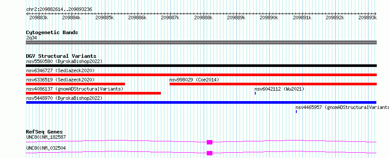Click the blue nsv5448970 variant bar

pos(201,102)
